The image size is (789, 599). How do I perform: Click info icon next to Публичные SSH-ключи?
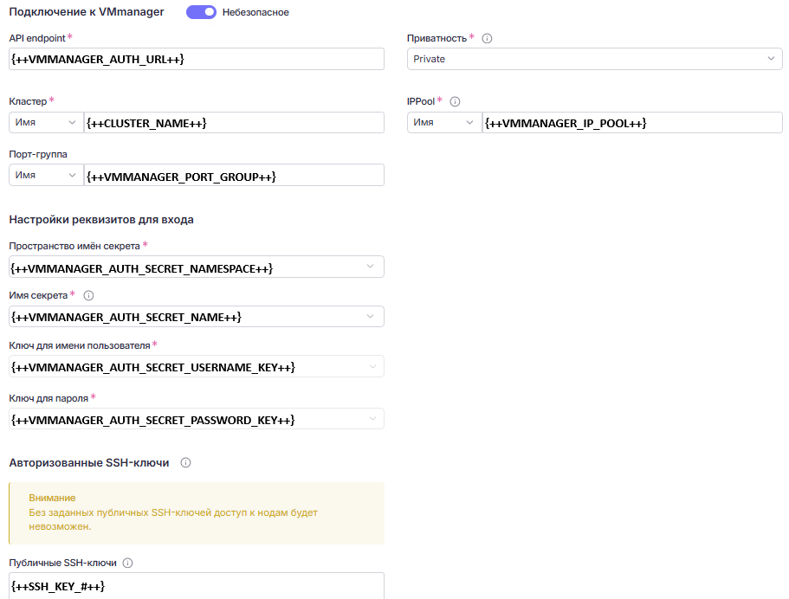coord(128,563)
